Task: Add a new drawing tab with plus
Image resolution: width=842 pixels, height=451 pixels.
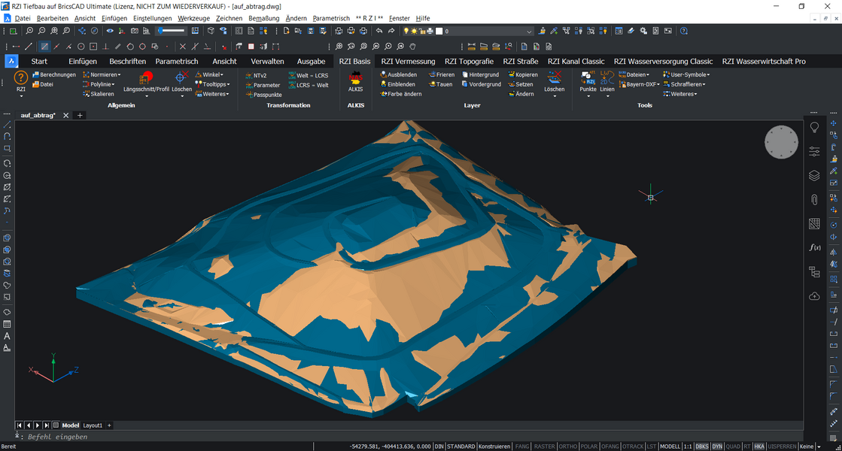Action: pyautogui.click(x=80, y=115)
